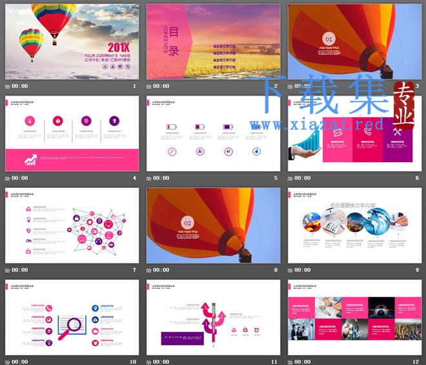Viewport: 426px width, 365px height.
Task: Click the 00:00 timing under slide 7
Action: [20, 270]
